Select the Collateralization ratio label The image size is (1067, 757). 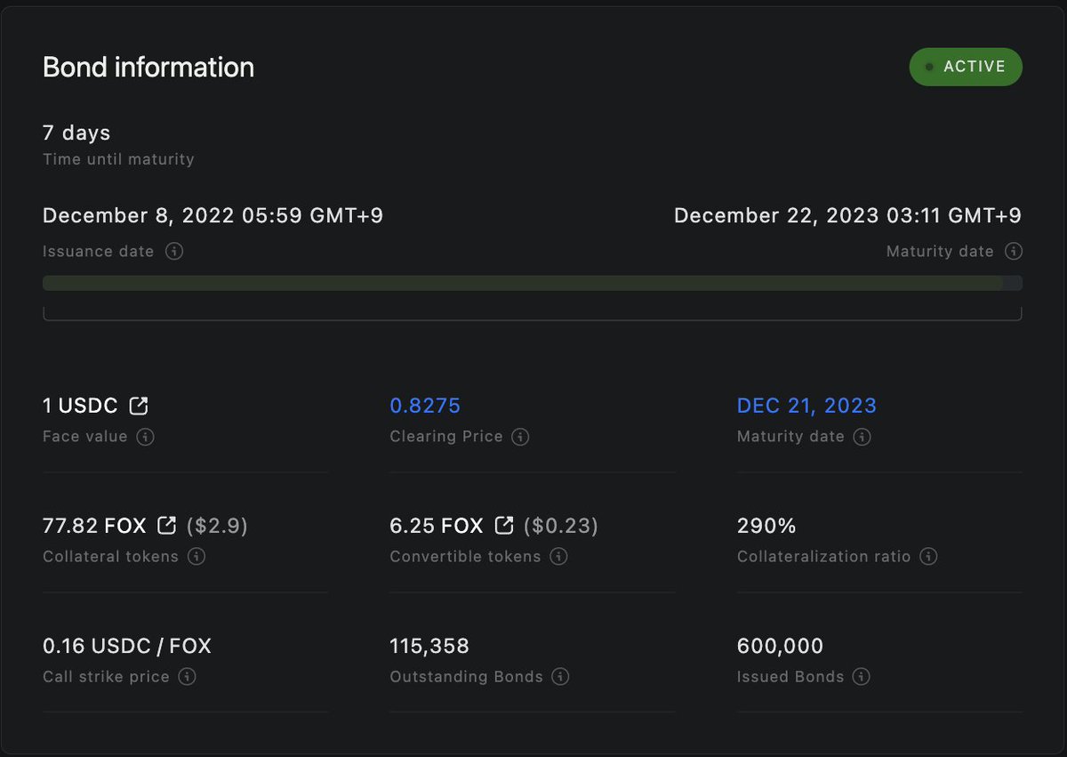pyautogui.click(x=824, y=556)
